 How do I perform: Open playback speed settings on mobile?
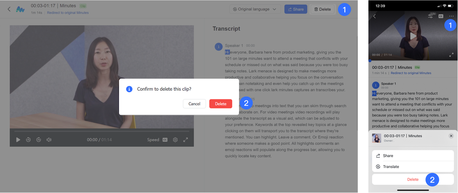pyautogui.click(x=431, y=16)
